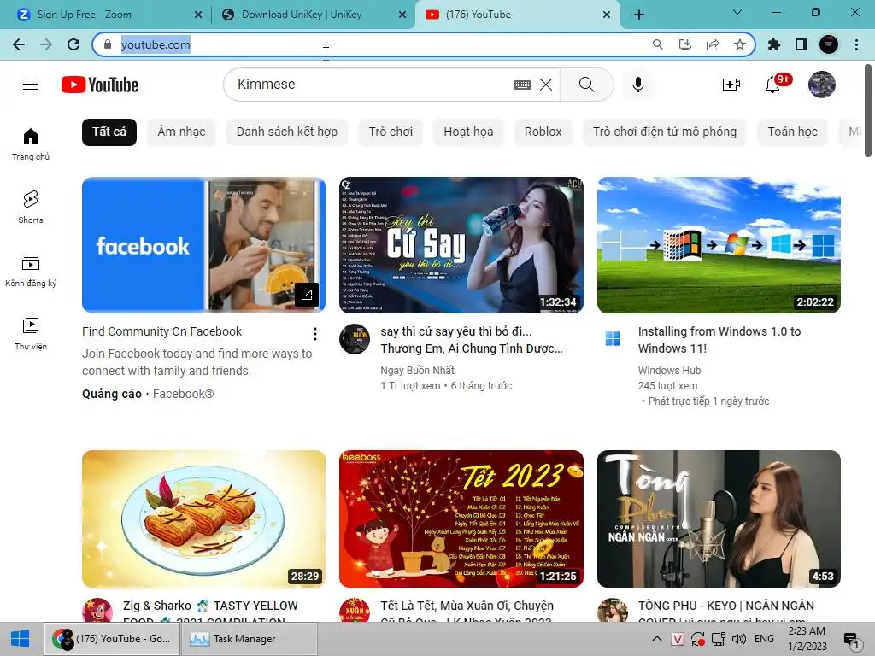Open the Windows Start button
This screenshot has height=656, width=875.
[x=21, y=639]
